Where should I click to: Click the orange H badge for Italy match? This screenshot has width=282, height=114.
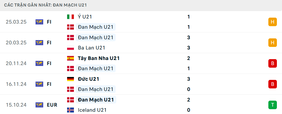point(273,22)
